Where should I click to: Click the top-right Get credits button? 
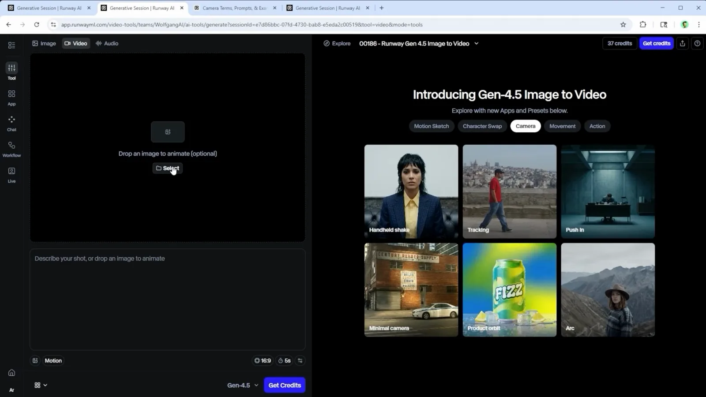click(x=657, y=43)
